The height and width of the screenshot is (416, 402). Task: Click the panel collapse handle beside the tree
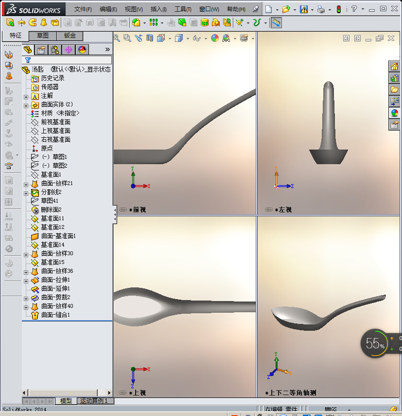click(115, 214)
